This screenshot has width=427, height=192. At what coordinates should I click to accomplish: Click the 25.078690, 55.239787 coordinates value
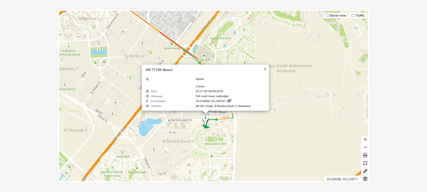(210, 101)
